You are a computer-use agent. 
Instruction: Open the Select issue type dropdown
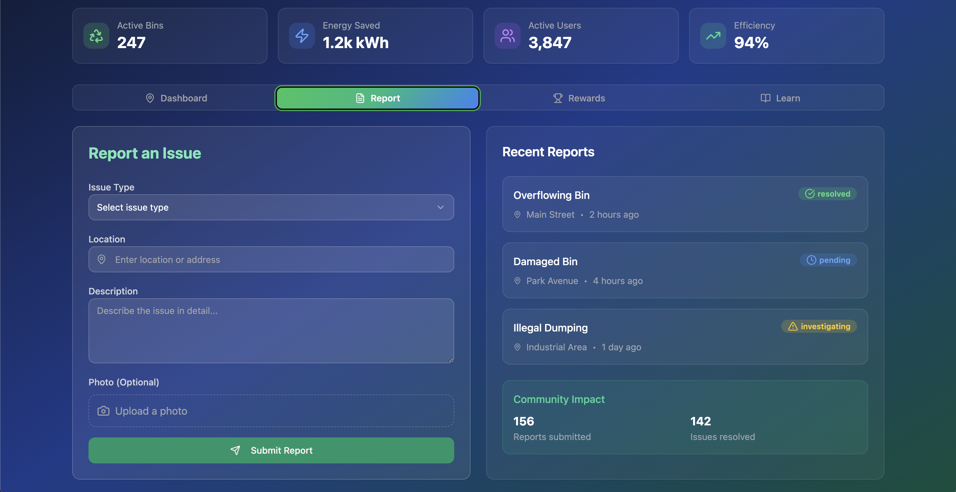click(260, 207)
